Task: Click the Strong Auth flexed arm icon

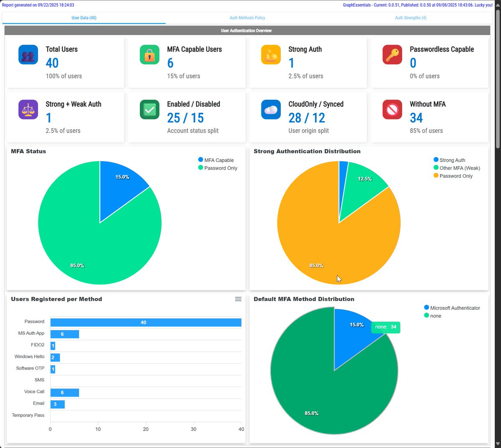Action: click(271, 55)
